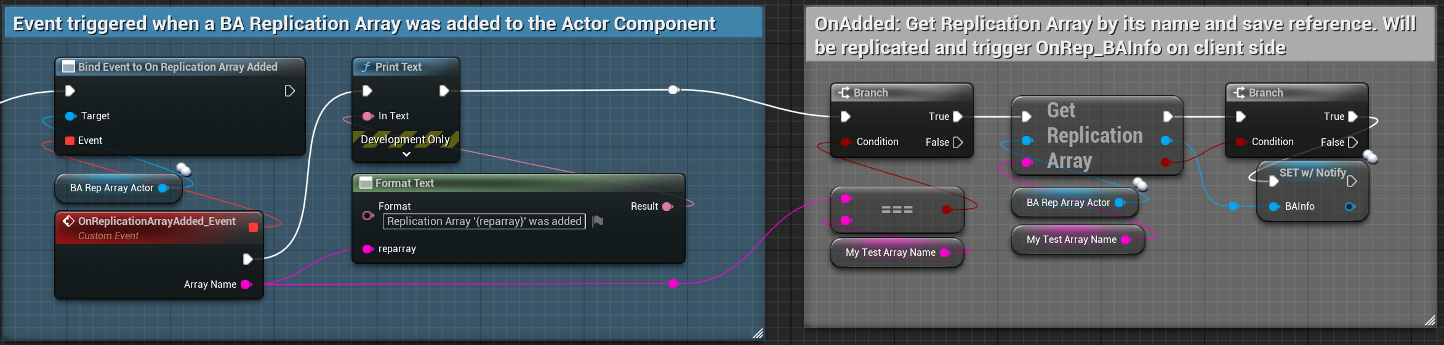1444x345 pixels.
Task: Click the Bind Event node's output execution pin
Action: coord(289,91)
